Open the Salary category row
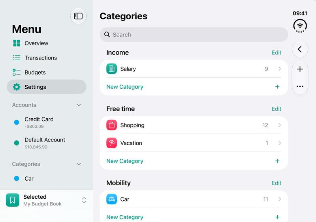The height and width of the screenshot is (222, 316). (194, 69)
